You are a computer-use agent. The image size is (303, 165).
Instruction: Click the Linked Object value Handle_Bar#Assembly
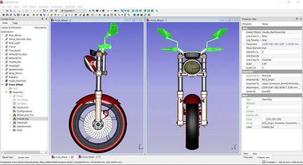pyautogui.click(x=281, y=32)
